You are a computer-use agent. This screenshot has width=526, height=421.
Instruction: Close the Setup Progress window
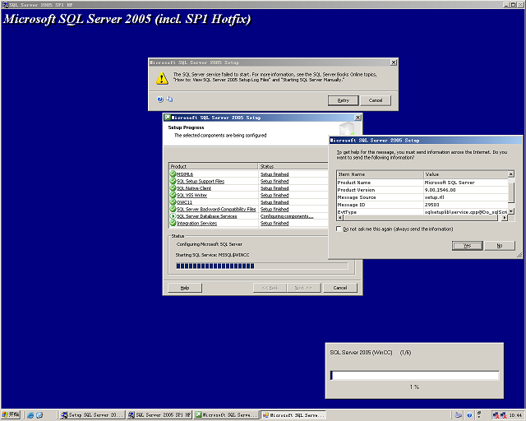358,118
